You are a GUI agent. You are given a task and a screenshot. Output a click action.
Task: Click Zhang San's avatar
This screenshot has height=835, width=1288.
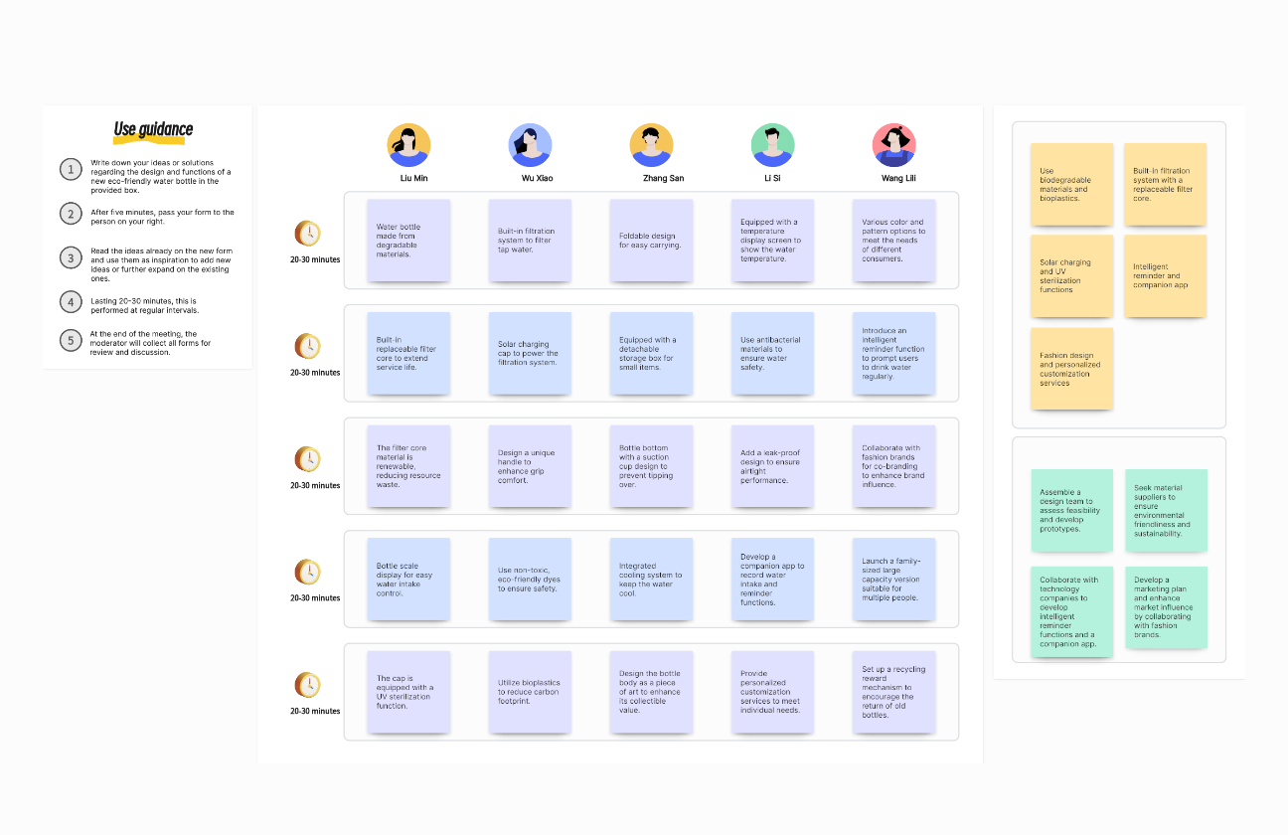651,145
